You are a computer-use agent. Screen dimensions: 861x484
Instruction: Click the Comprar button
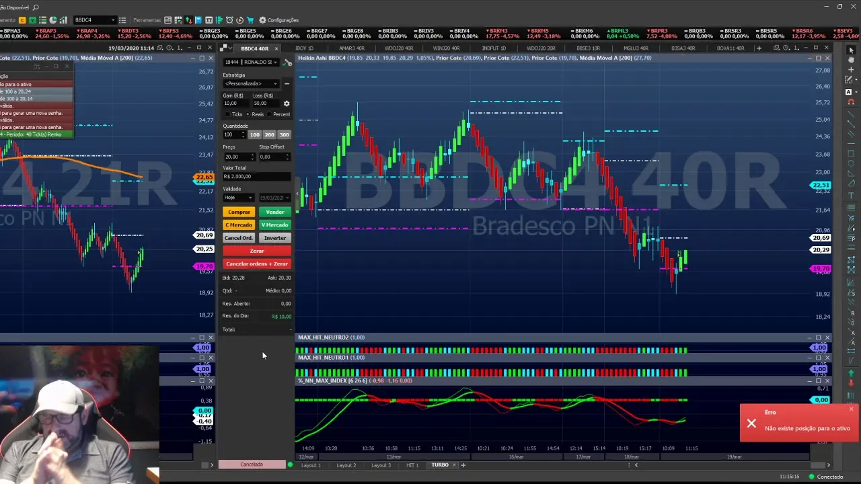click(239, 212)
